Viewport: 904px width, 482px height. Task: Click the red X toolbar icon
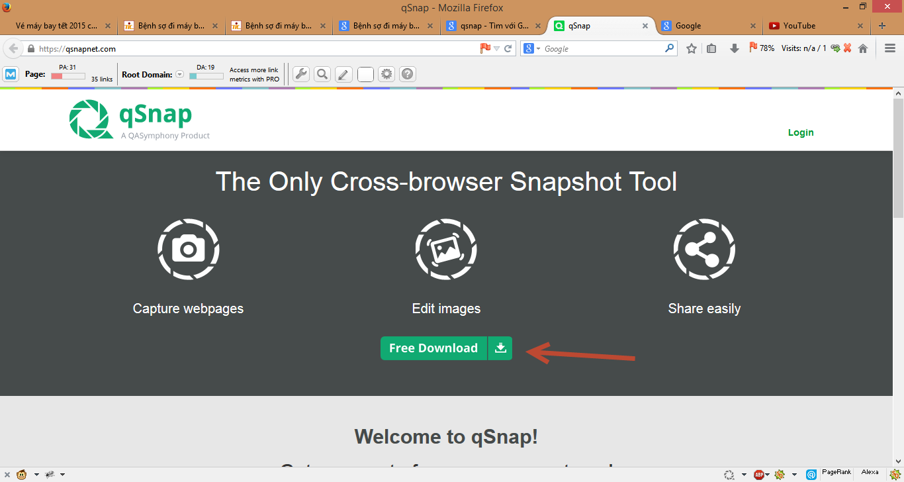847,48
